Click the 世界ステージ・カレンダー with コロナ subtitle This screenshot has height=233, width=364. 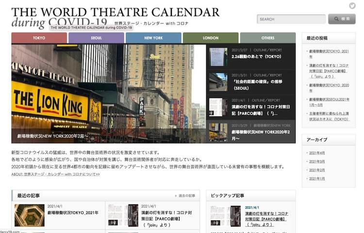click(x=151, y=23)
